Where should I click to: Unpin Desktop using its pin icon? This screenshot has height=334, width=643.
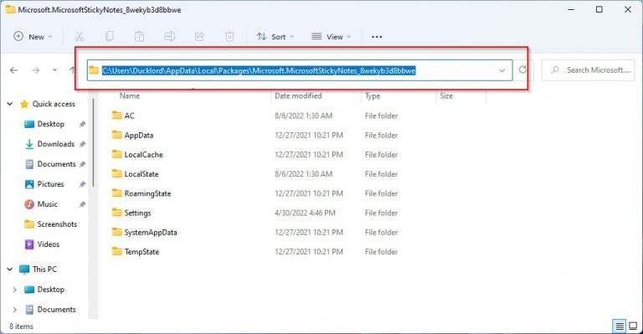tap(82, 124)
